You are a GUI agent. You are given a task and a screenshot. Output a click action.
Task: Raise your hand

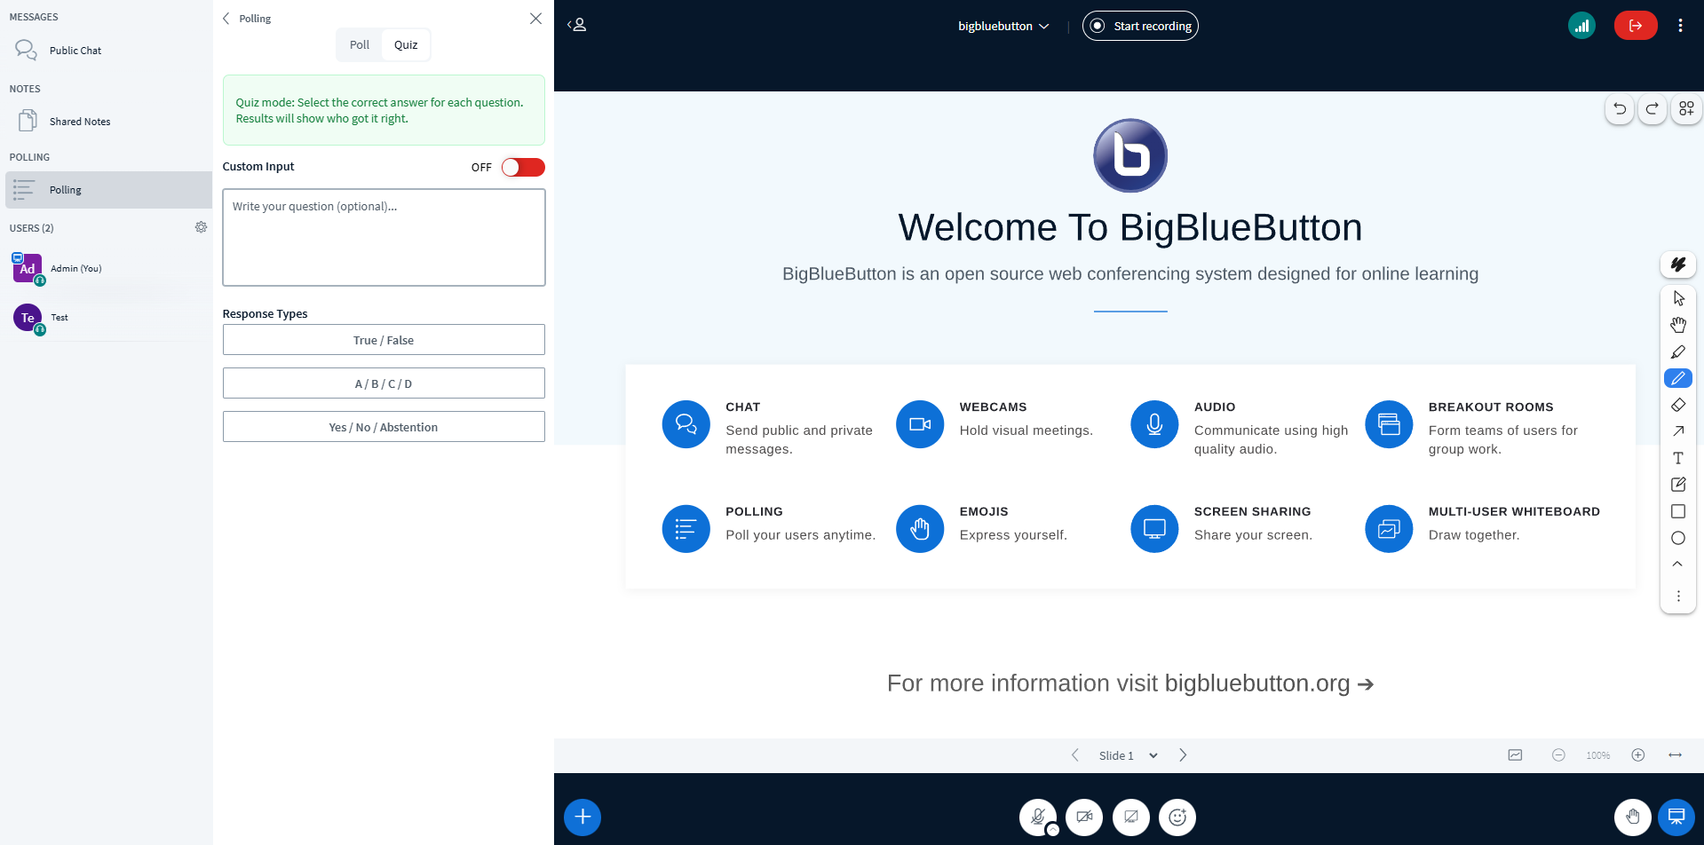(1633, 817)
